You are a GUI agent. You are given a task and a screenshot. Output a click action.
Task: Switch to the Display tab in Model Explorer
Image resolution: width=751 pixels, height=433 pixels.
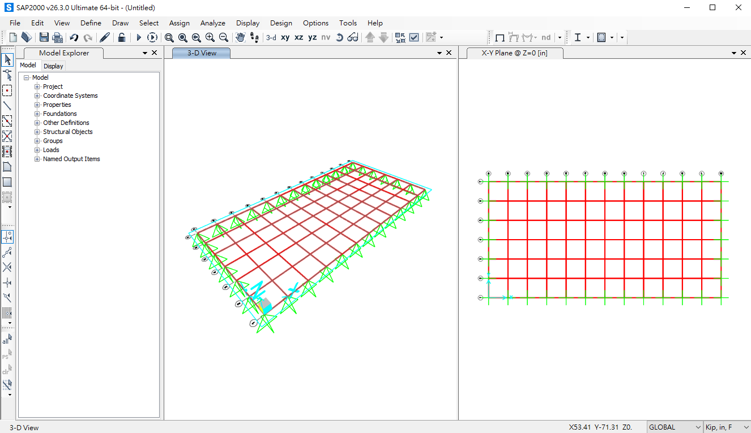coord(54,66)
